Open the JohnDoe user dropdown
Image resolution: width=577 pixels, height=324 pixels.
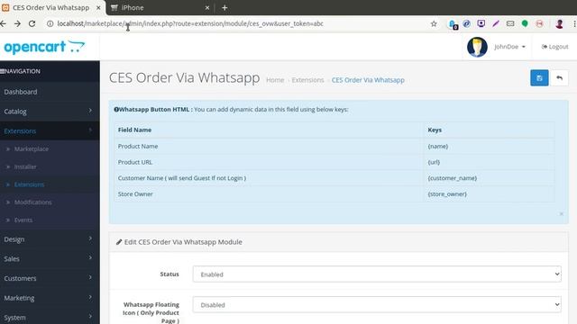pyautogui.click(x=509, y=47)
